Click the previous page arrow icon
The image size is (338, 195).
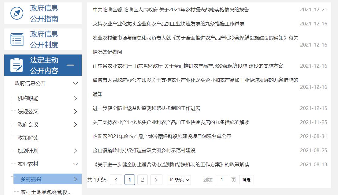(x=116, y=180)
